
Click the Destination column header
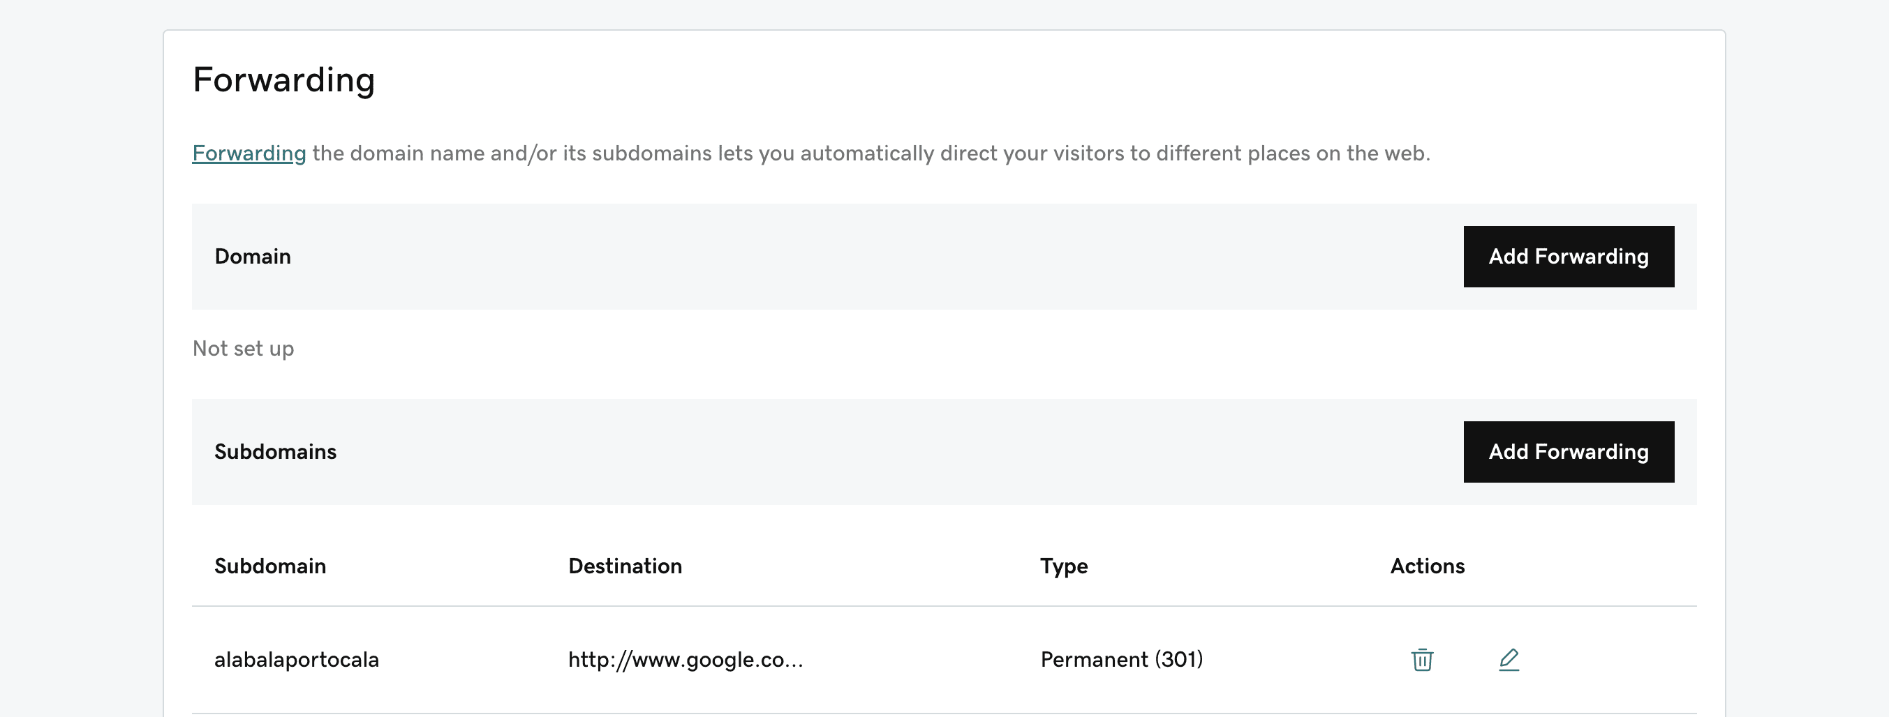625,566
